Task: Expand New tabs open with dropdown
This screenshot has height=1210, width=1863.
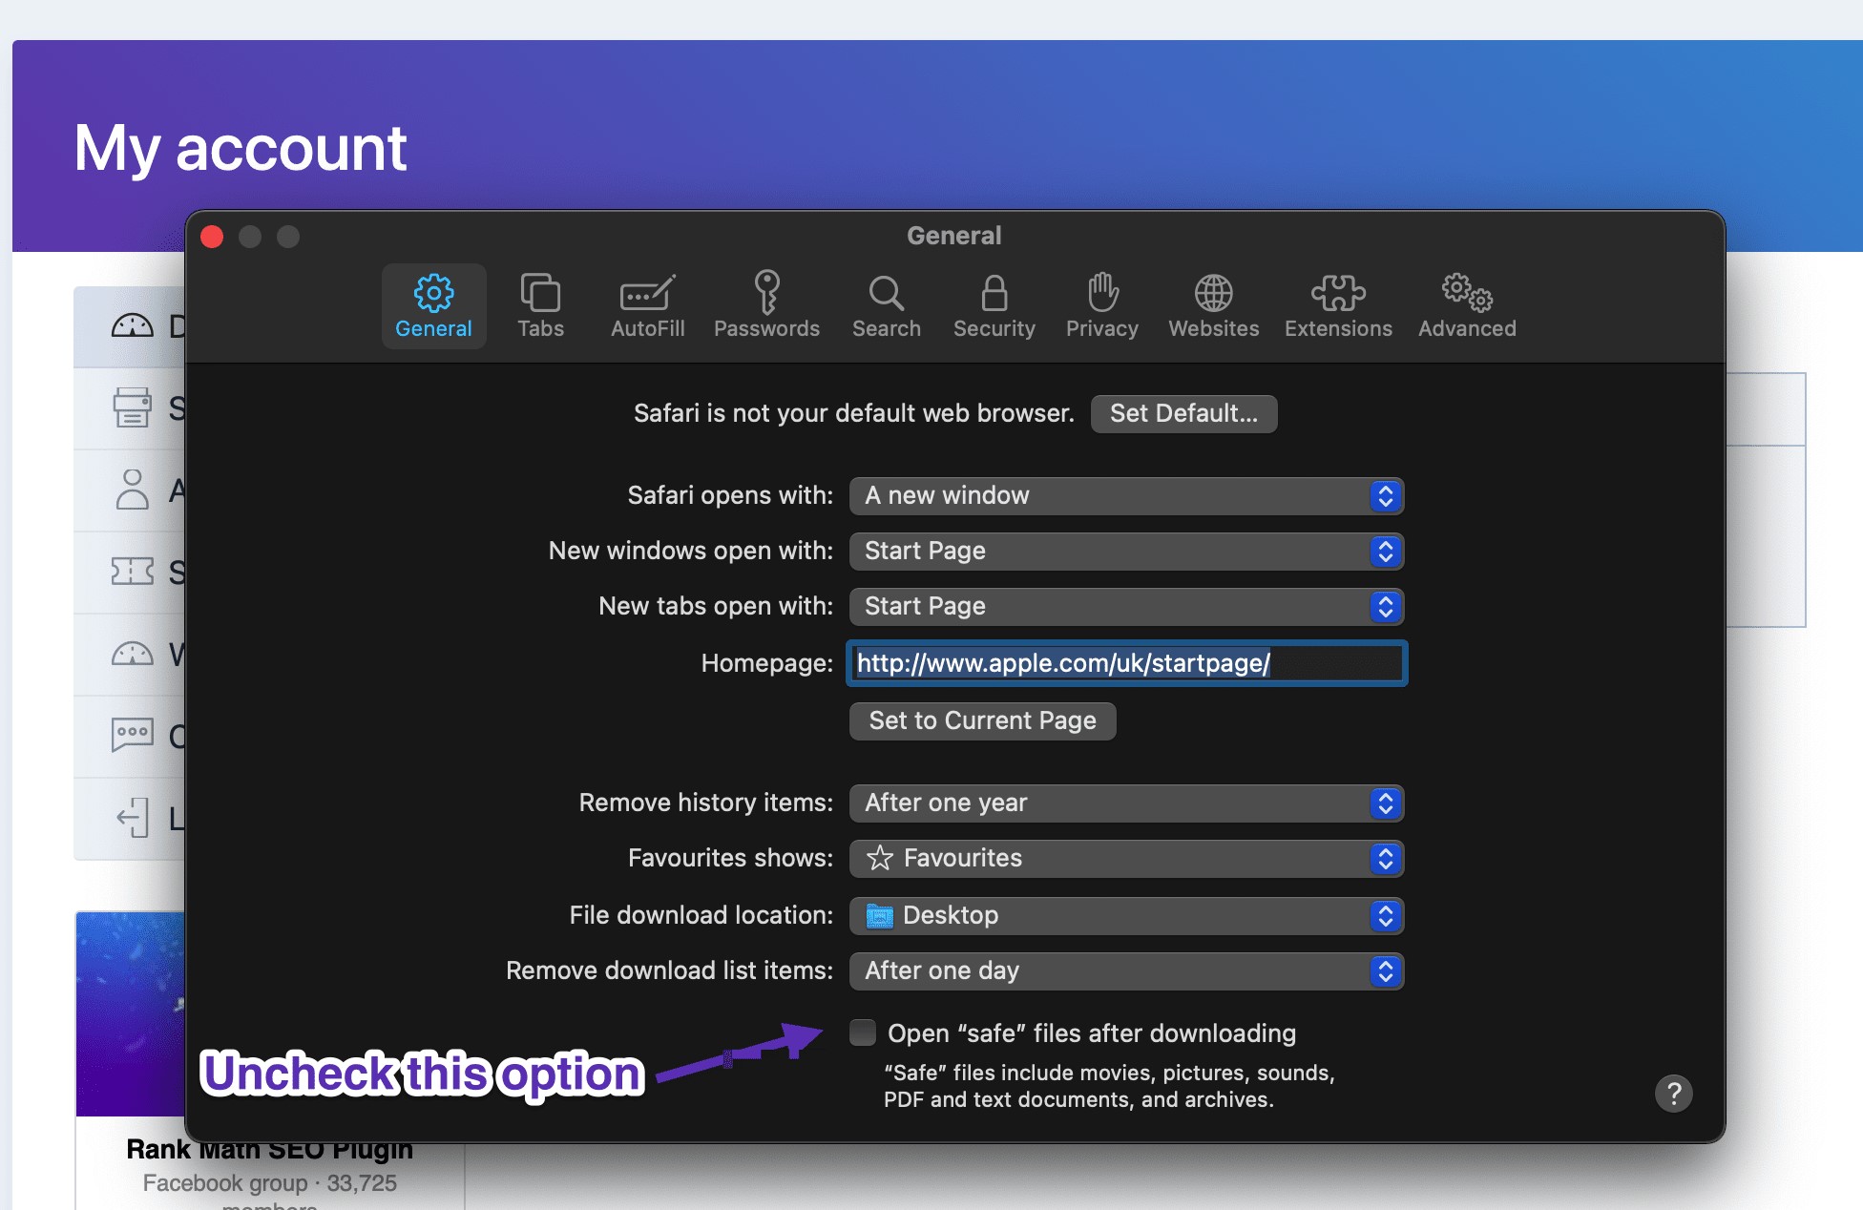Action: 1126,606
